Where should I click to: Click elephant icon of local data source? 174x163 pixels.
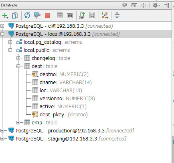coord(11,34)
